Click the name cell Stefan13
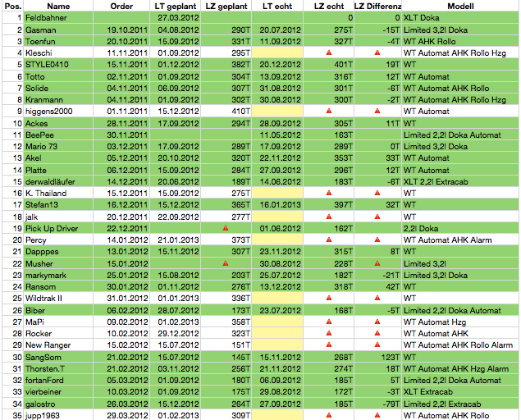This screenshot has width=521, height=420. click(x=58, y=204)
